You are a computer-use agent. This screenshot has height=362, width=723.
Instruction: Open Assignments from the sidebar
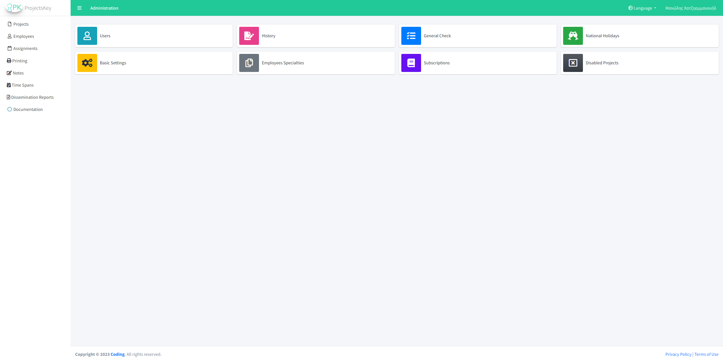coord(25,49)
